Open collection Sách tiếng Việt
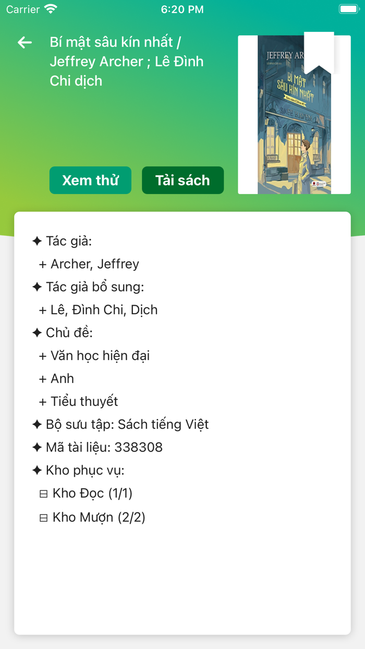365x649 pixels. pyautogui.click(x=165, y=424)
